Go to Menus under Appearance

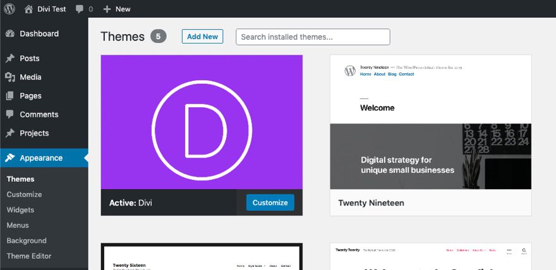click(18, 225)
